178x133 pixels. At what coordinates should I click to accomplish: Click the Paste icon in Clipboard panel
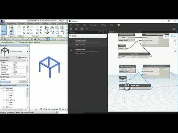click(x=19, y=29)
